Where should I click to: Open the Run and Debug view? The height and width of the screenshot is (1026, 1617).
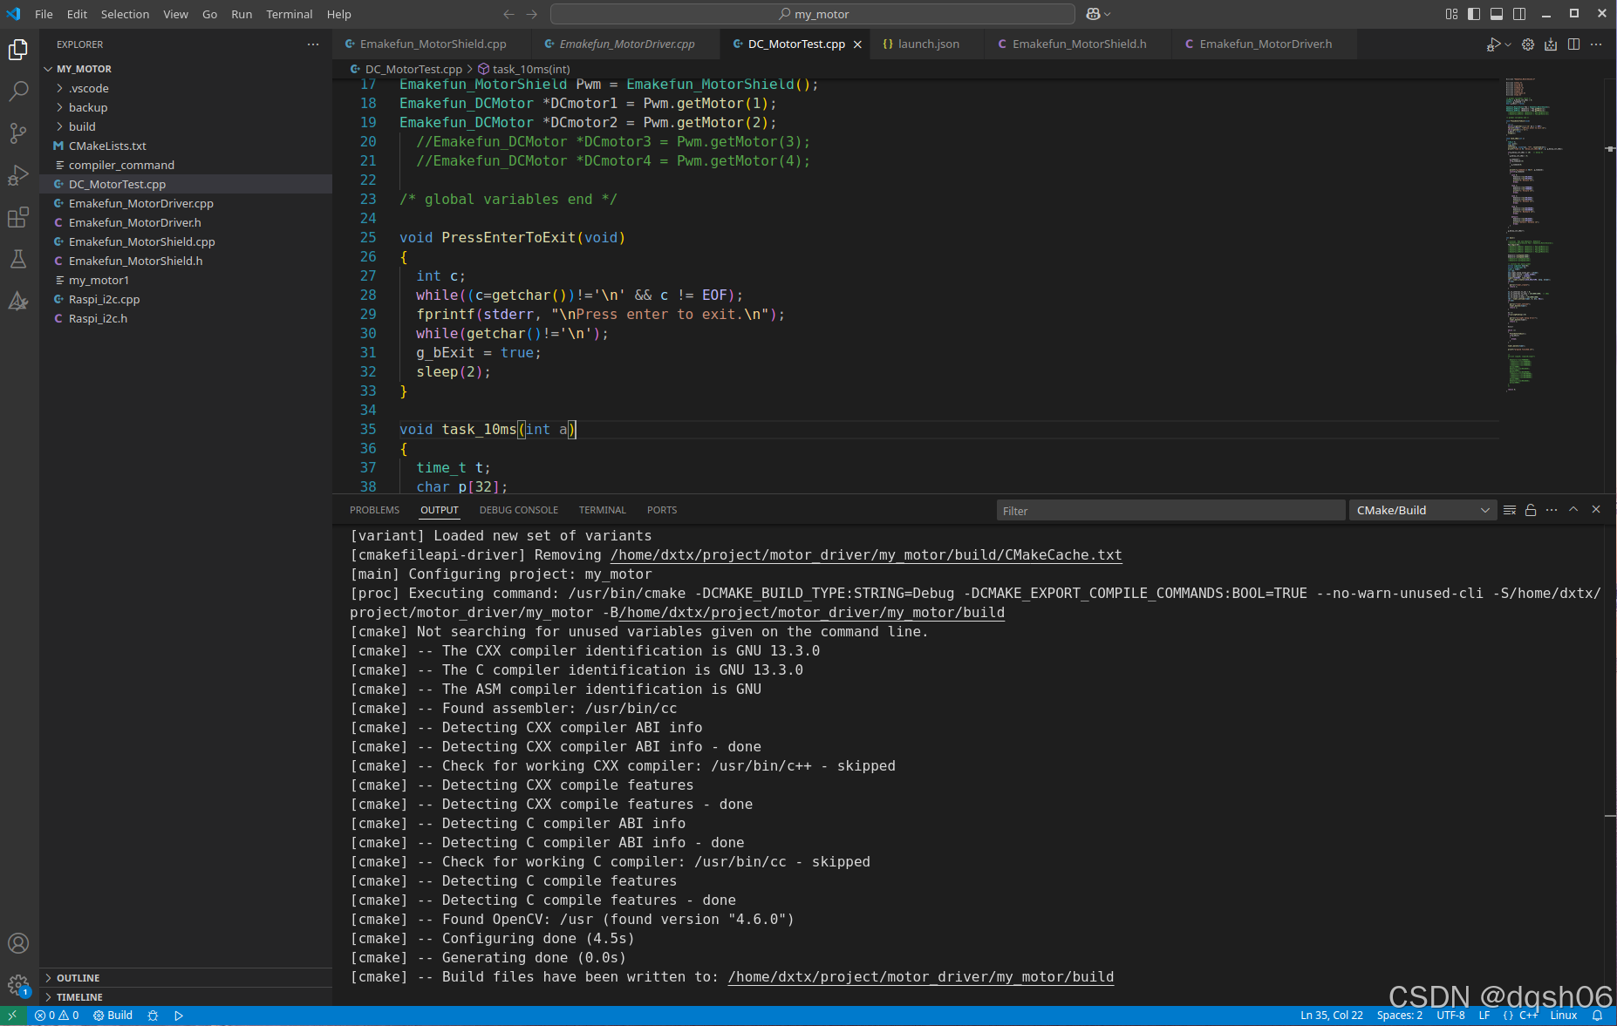(18, 175)
